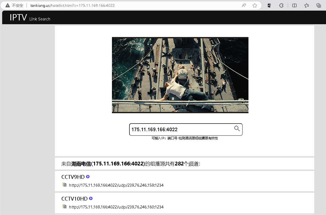Click the '不安全' security label

pos(17,5)
